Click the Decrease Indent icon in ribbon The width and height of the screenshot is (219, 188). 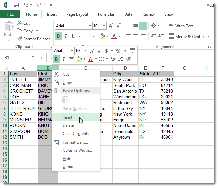[153, 36]
